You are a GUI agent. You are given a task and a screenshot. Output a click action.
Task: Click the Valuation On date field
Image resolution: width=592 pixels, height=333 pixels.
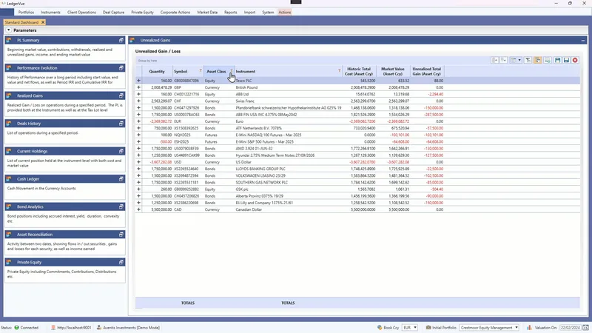570,327
